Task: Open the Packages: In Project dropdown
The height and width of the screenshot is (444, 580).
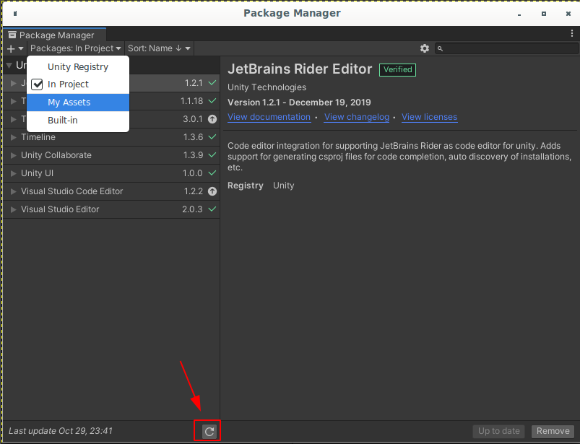Action: [x=76, y=48]
